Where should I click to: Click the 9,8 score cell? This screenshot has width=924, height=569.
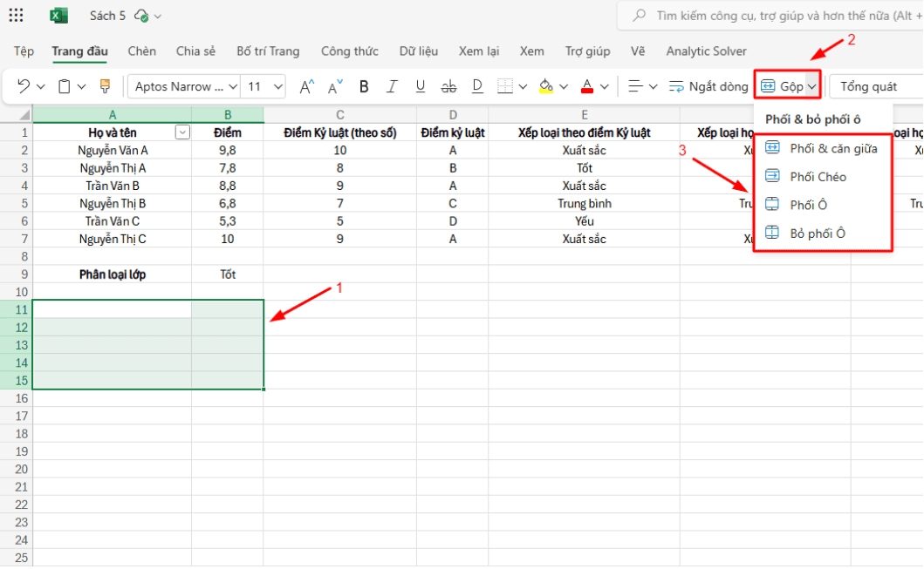[x=228, y=151]
